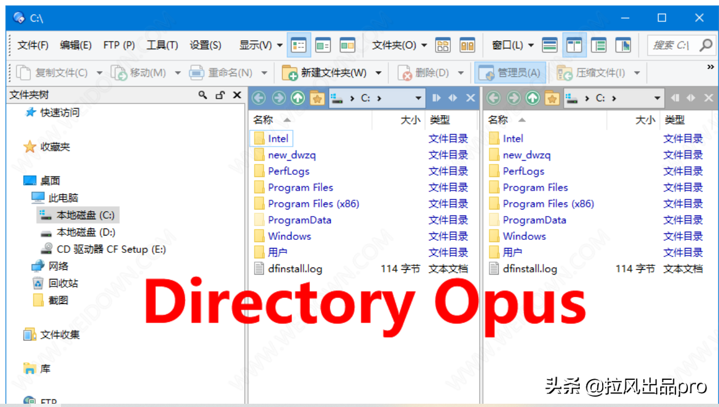The image size is (719, 407).
Task: Open the 编辑(E) menu
Action: 76,45
